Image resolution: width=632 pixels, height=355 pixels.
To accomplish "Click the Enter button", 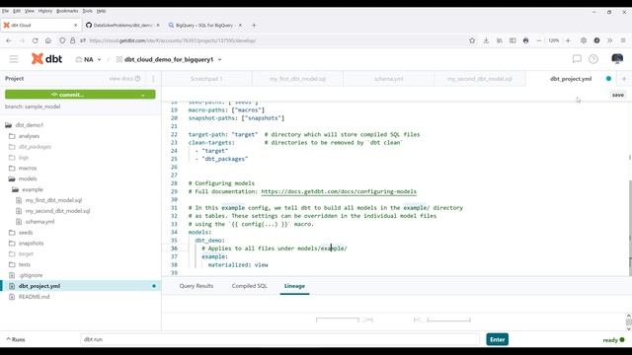I will 497,339.
